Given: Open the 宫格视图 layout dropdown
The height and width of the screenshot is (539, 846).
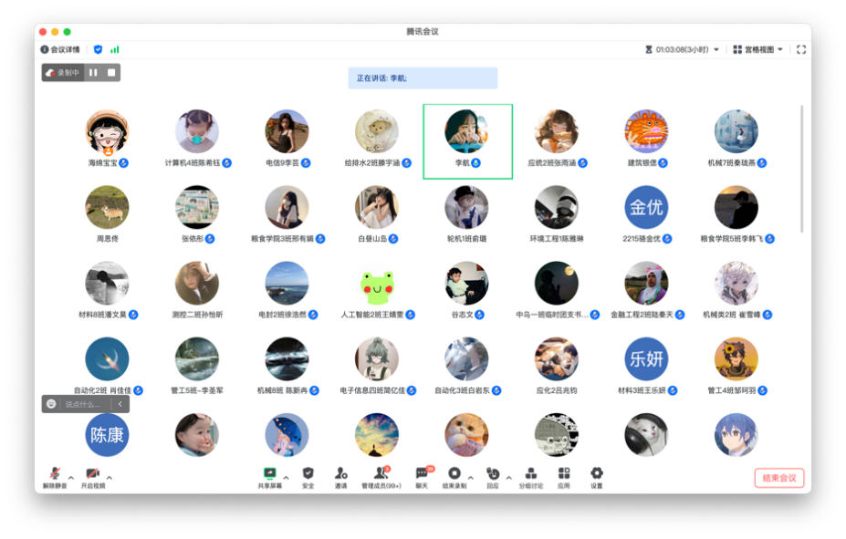Looking at the screenshot, I should pos(758,49).
